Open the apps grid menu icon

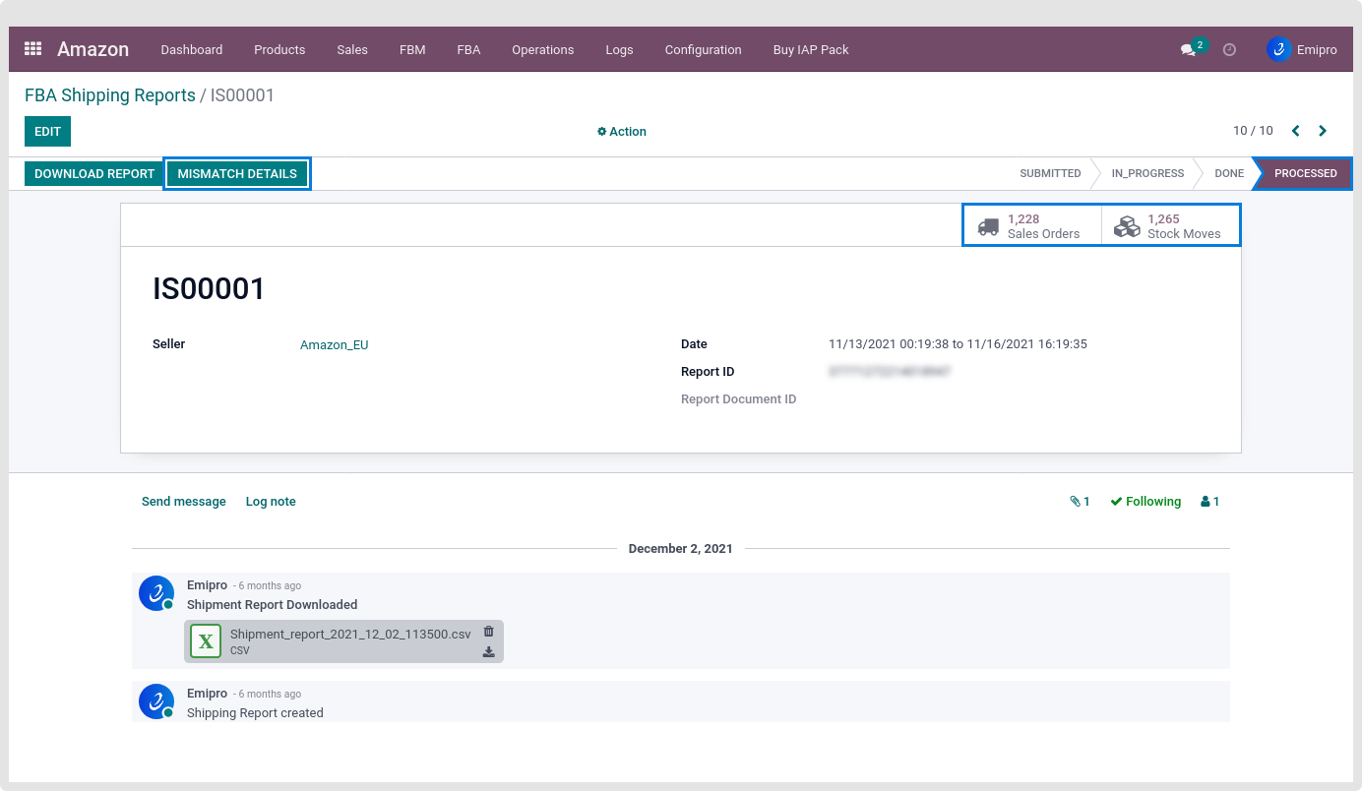(32, 49)
